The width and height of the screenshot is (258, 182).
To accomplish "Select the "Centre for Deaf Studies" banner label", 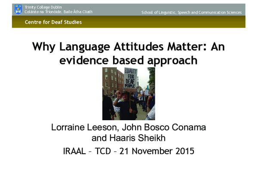I will click(53, 22).
